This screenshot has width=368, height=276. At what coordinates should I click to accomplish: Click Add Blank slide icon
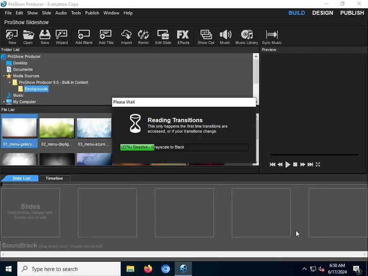pyautogui.click(x=84, y=37)
